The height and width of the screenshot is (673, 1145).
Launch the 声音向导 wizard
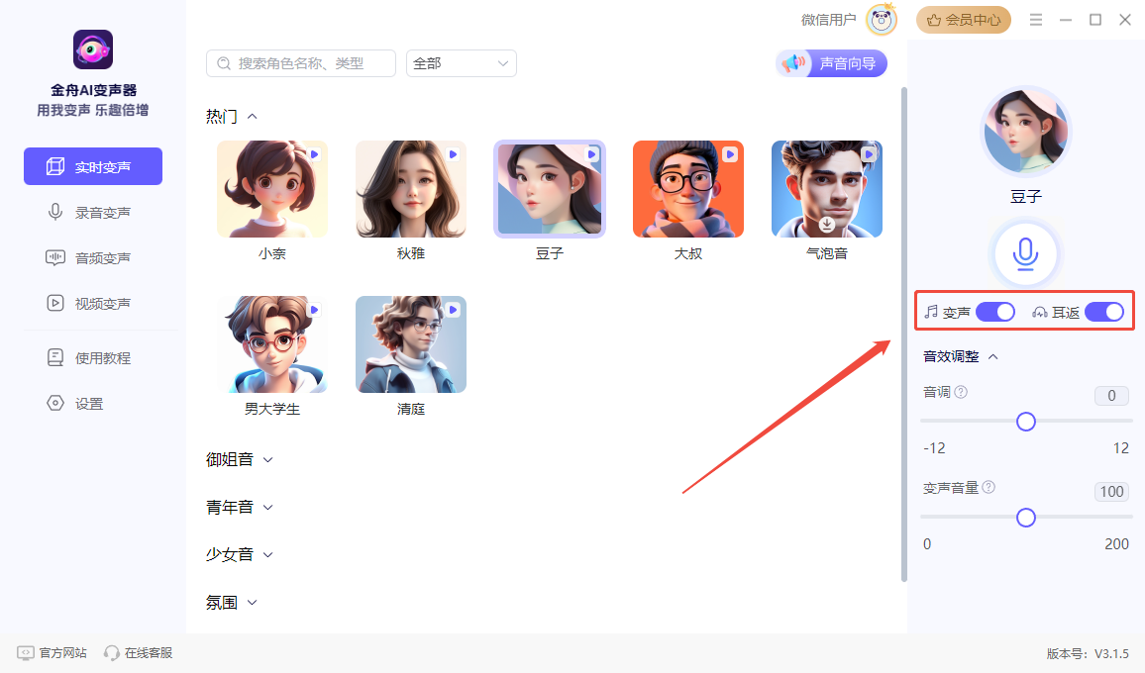pos(831,63)
